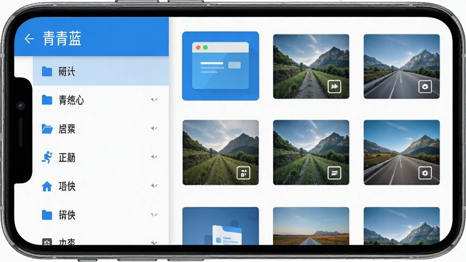
Task: Tap the gear badge on top-row highway photo
Action: pyautogui.click(x=425, y=86)
